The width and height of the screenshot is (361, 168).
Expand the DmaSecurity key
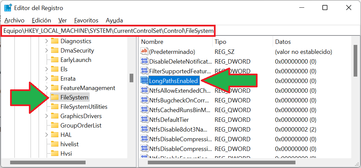[x=46, y=51]
